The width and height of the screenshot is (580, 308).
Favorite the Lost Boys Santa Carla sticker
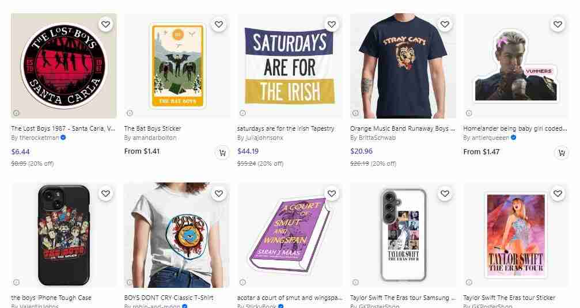105,24
